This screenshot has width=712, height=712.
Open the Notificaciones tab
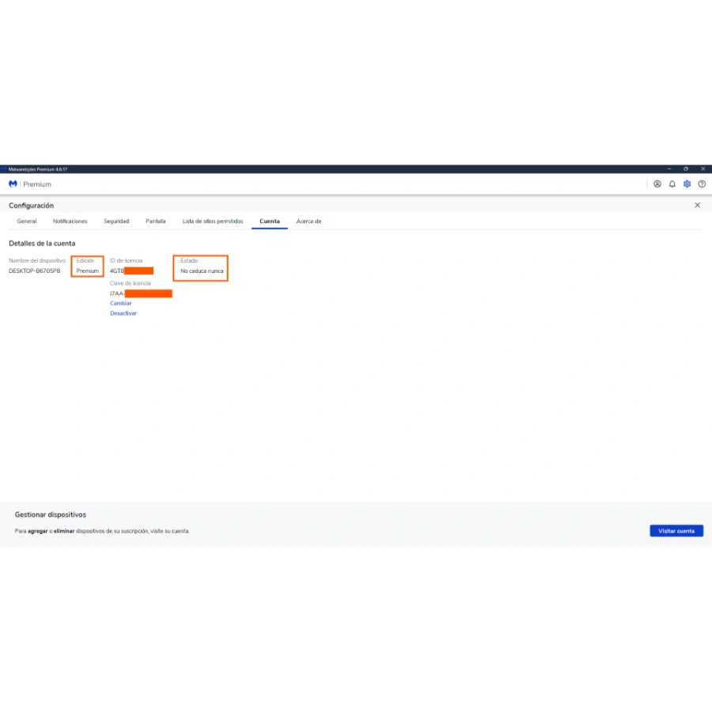(70, 222)
